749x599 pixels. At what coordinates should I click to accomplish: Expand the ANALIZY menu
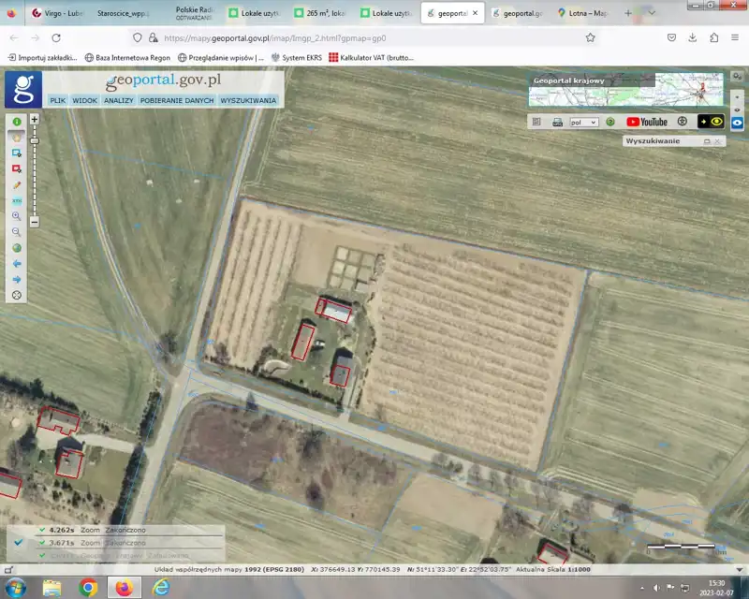(119, 100)
